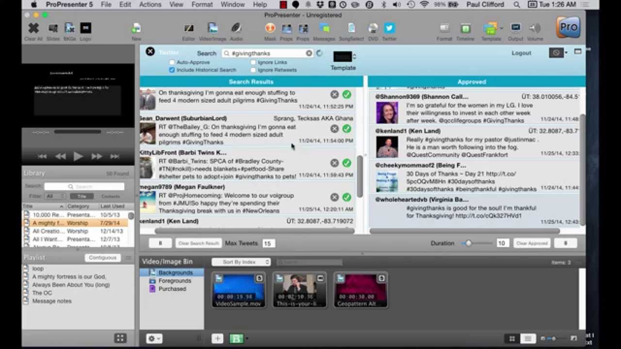Switch bin to list view
Viewport: 621px width, 349px height.
click(x=528, y=339)
